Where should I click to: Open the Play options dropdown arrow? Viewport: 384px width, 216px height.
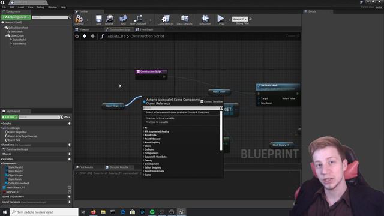click(x=229, y=20)
